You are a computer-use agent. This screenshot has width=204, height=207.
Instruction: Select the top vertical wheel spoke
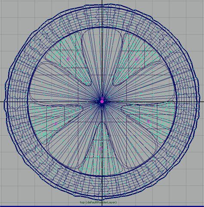click(x=102, y=57)
